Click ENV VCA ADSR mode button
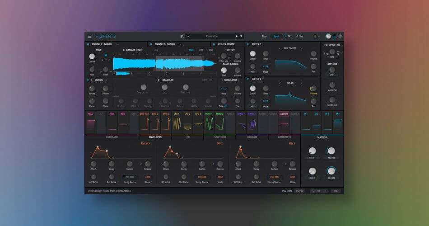The image size is (429, 226). 148,177
